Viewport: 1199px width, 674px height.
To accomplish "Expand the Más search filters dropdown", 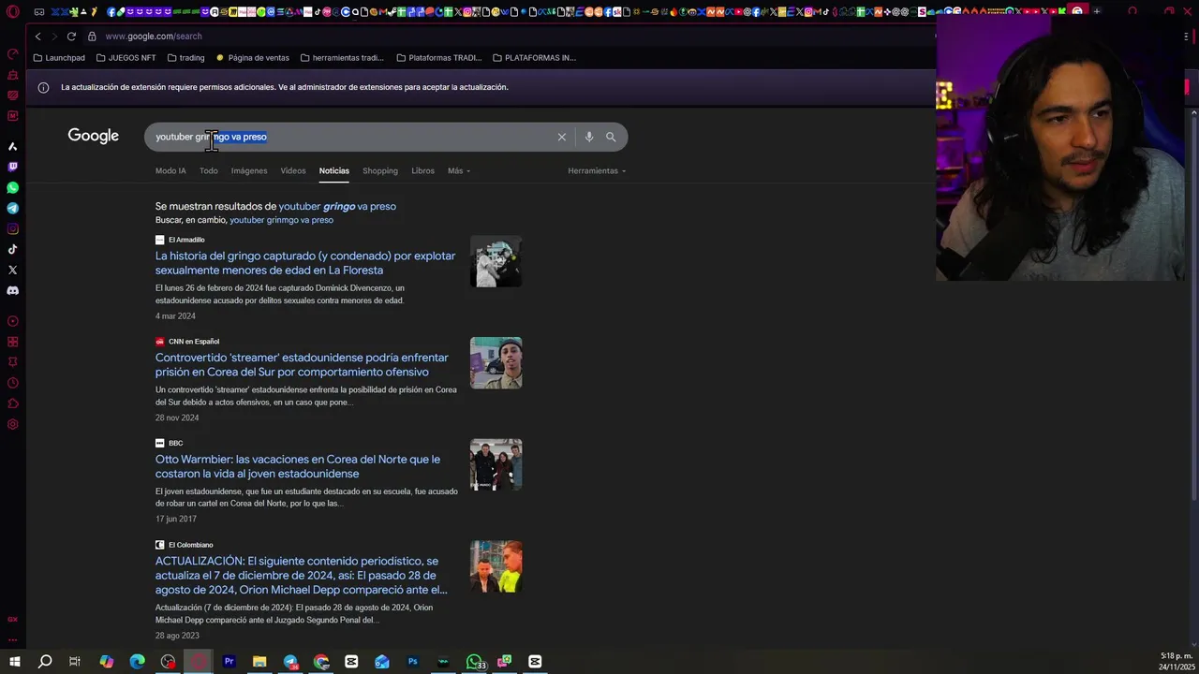I will point(459,170).
